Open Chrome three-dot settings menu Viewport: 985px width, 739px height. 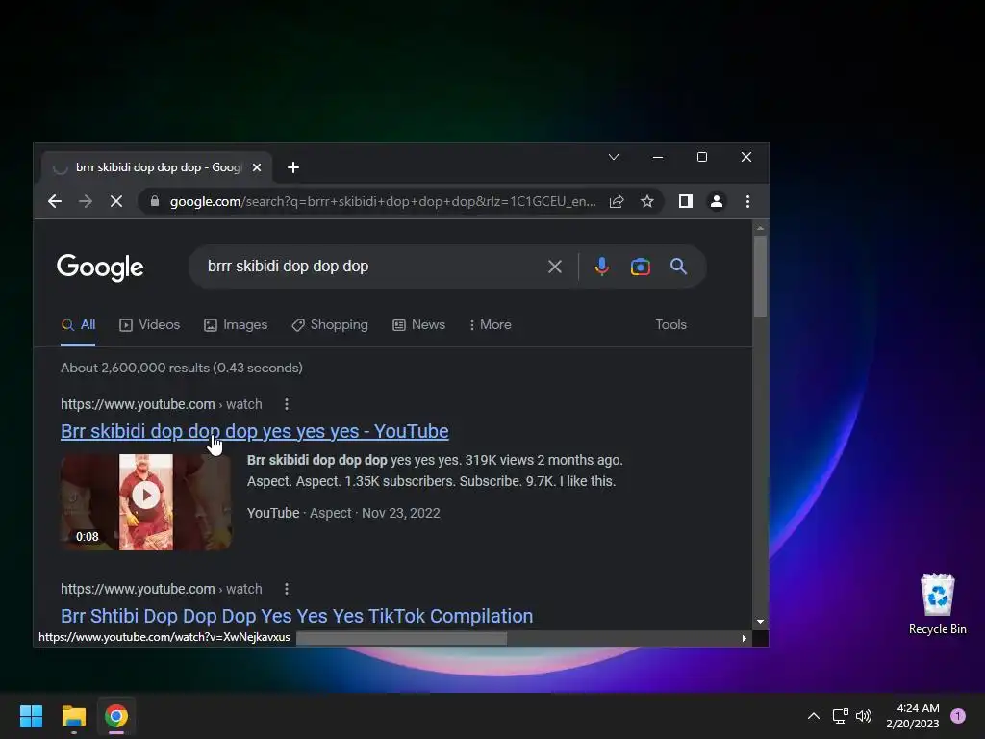pyautogui.click(x=747, y=201)
